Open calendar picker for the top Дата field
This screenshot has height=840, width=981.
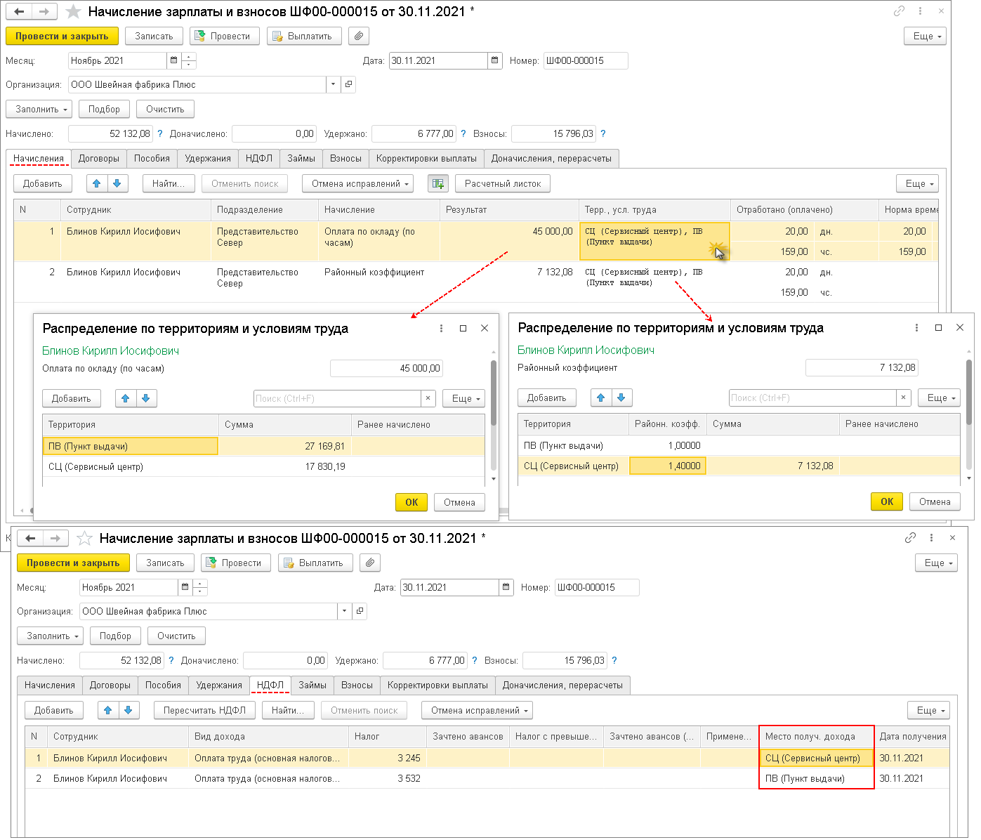tap(495, 60)
